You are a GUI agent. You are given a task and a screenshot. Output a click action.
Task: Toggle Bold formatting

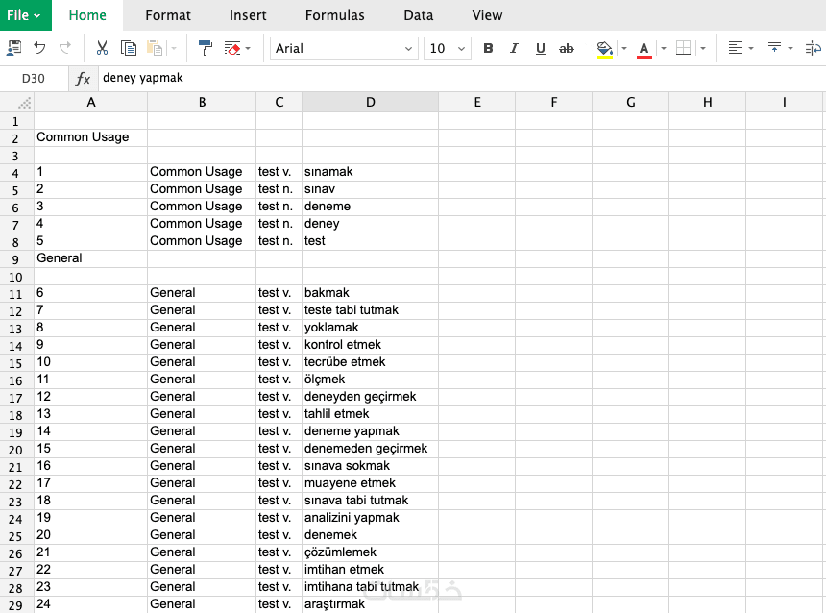(x=488, y=48)
